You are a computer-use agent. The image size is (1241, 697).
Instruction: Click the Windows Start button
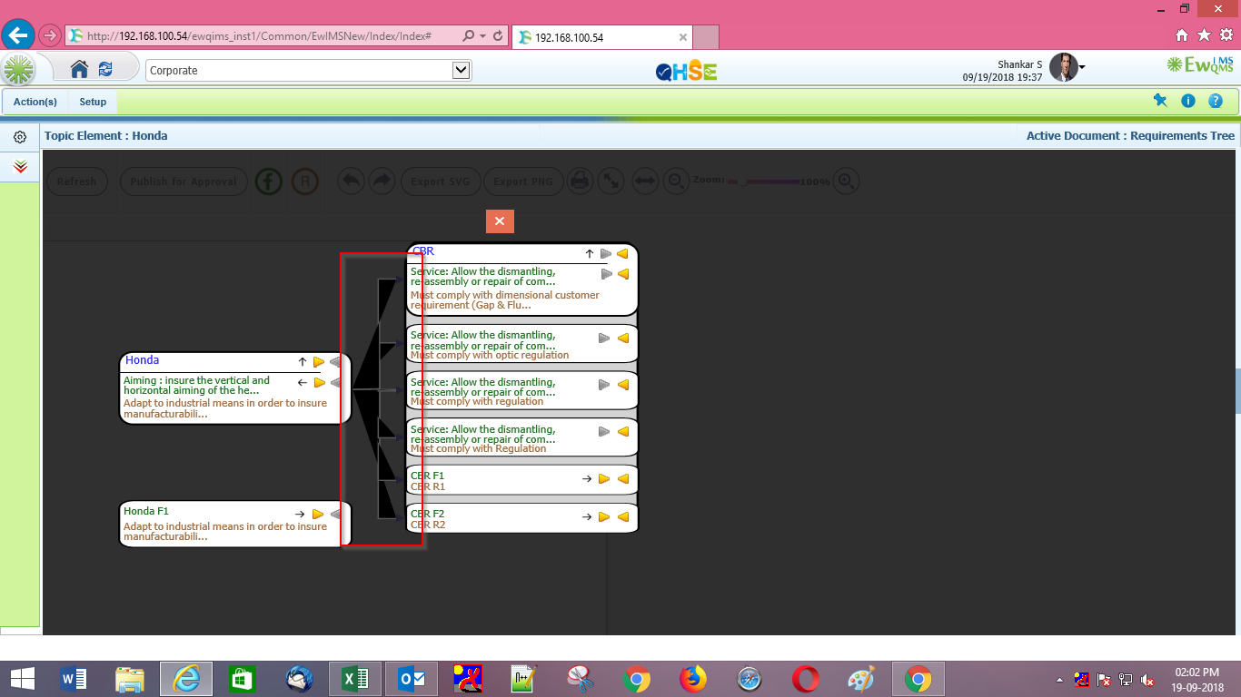(22, 679)
